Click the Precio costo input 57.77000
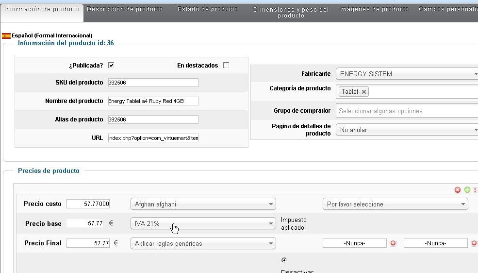The width and height of the screenshot is (478, 273). tap(88, 204)
